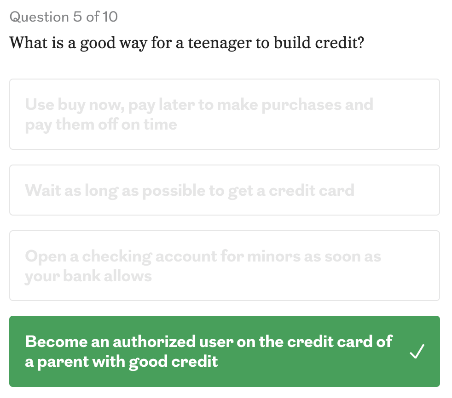Select the authorized user answer in green
The image size is (452, 398).
pos(224,352)
